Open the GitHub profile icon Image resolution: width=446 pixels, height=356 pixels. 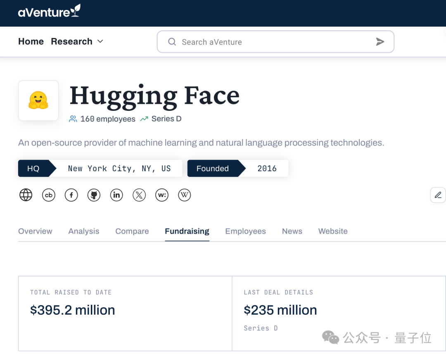click(94, 195)
